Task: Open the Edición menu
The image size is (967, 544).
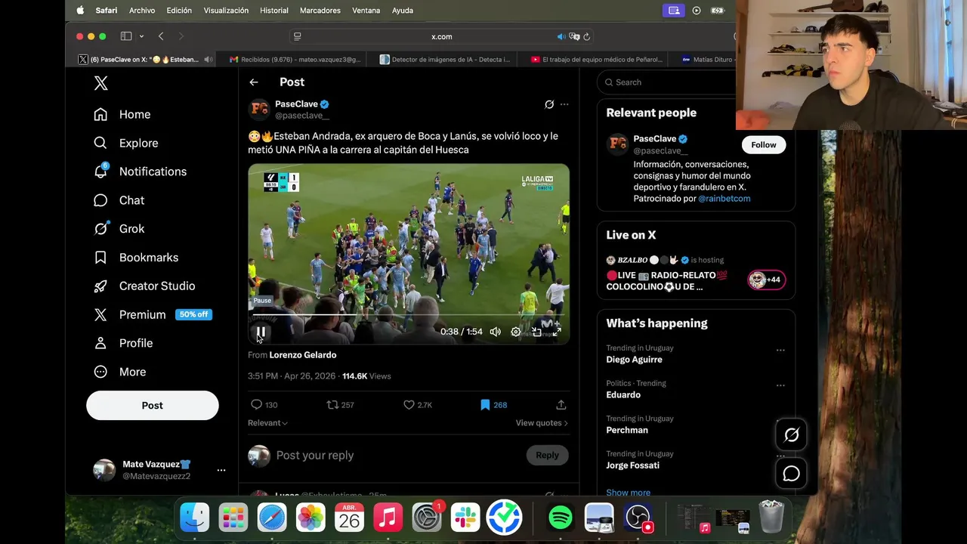Action: pyautogui.click(x=179, y=11)
